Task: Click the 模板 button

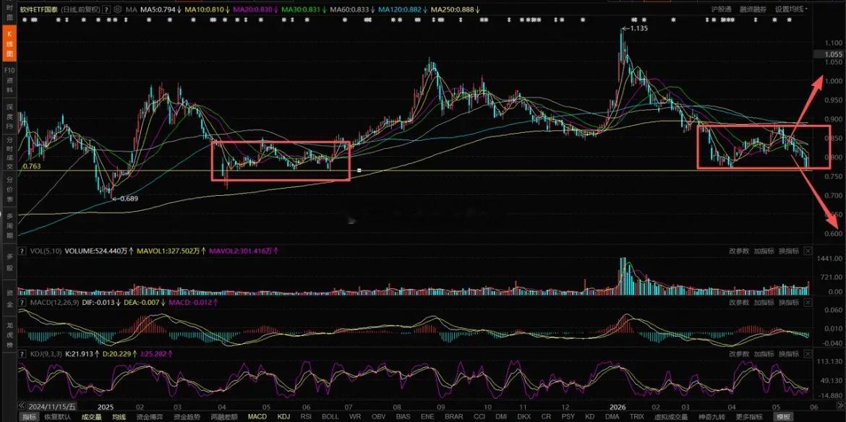Action: point(783,417)
